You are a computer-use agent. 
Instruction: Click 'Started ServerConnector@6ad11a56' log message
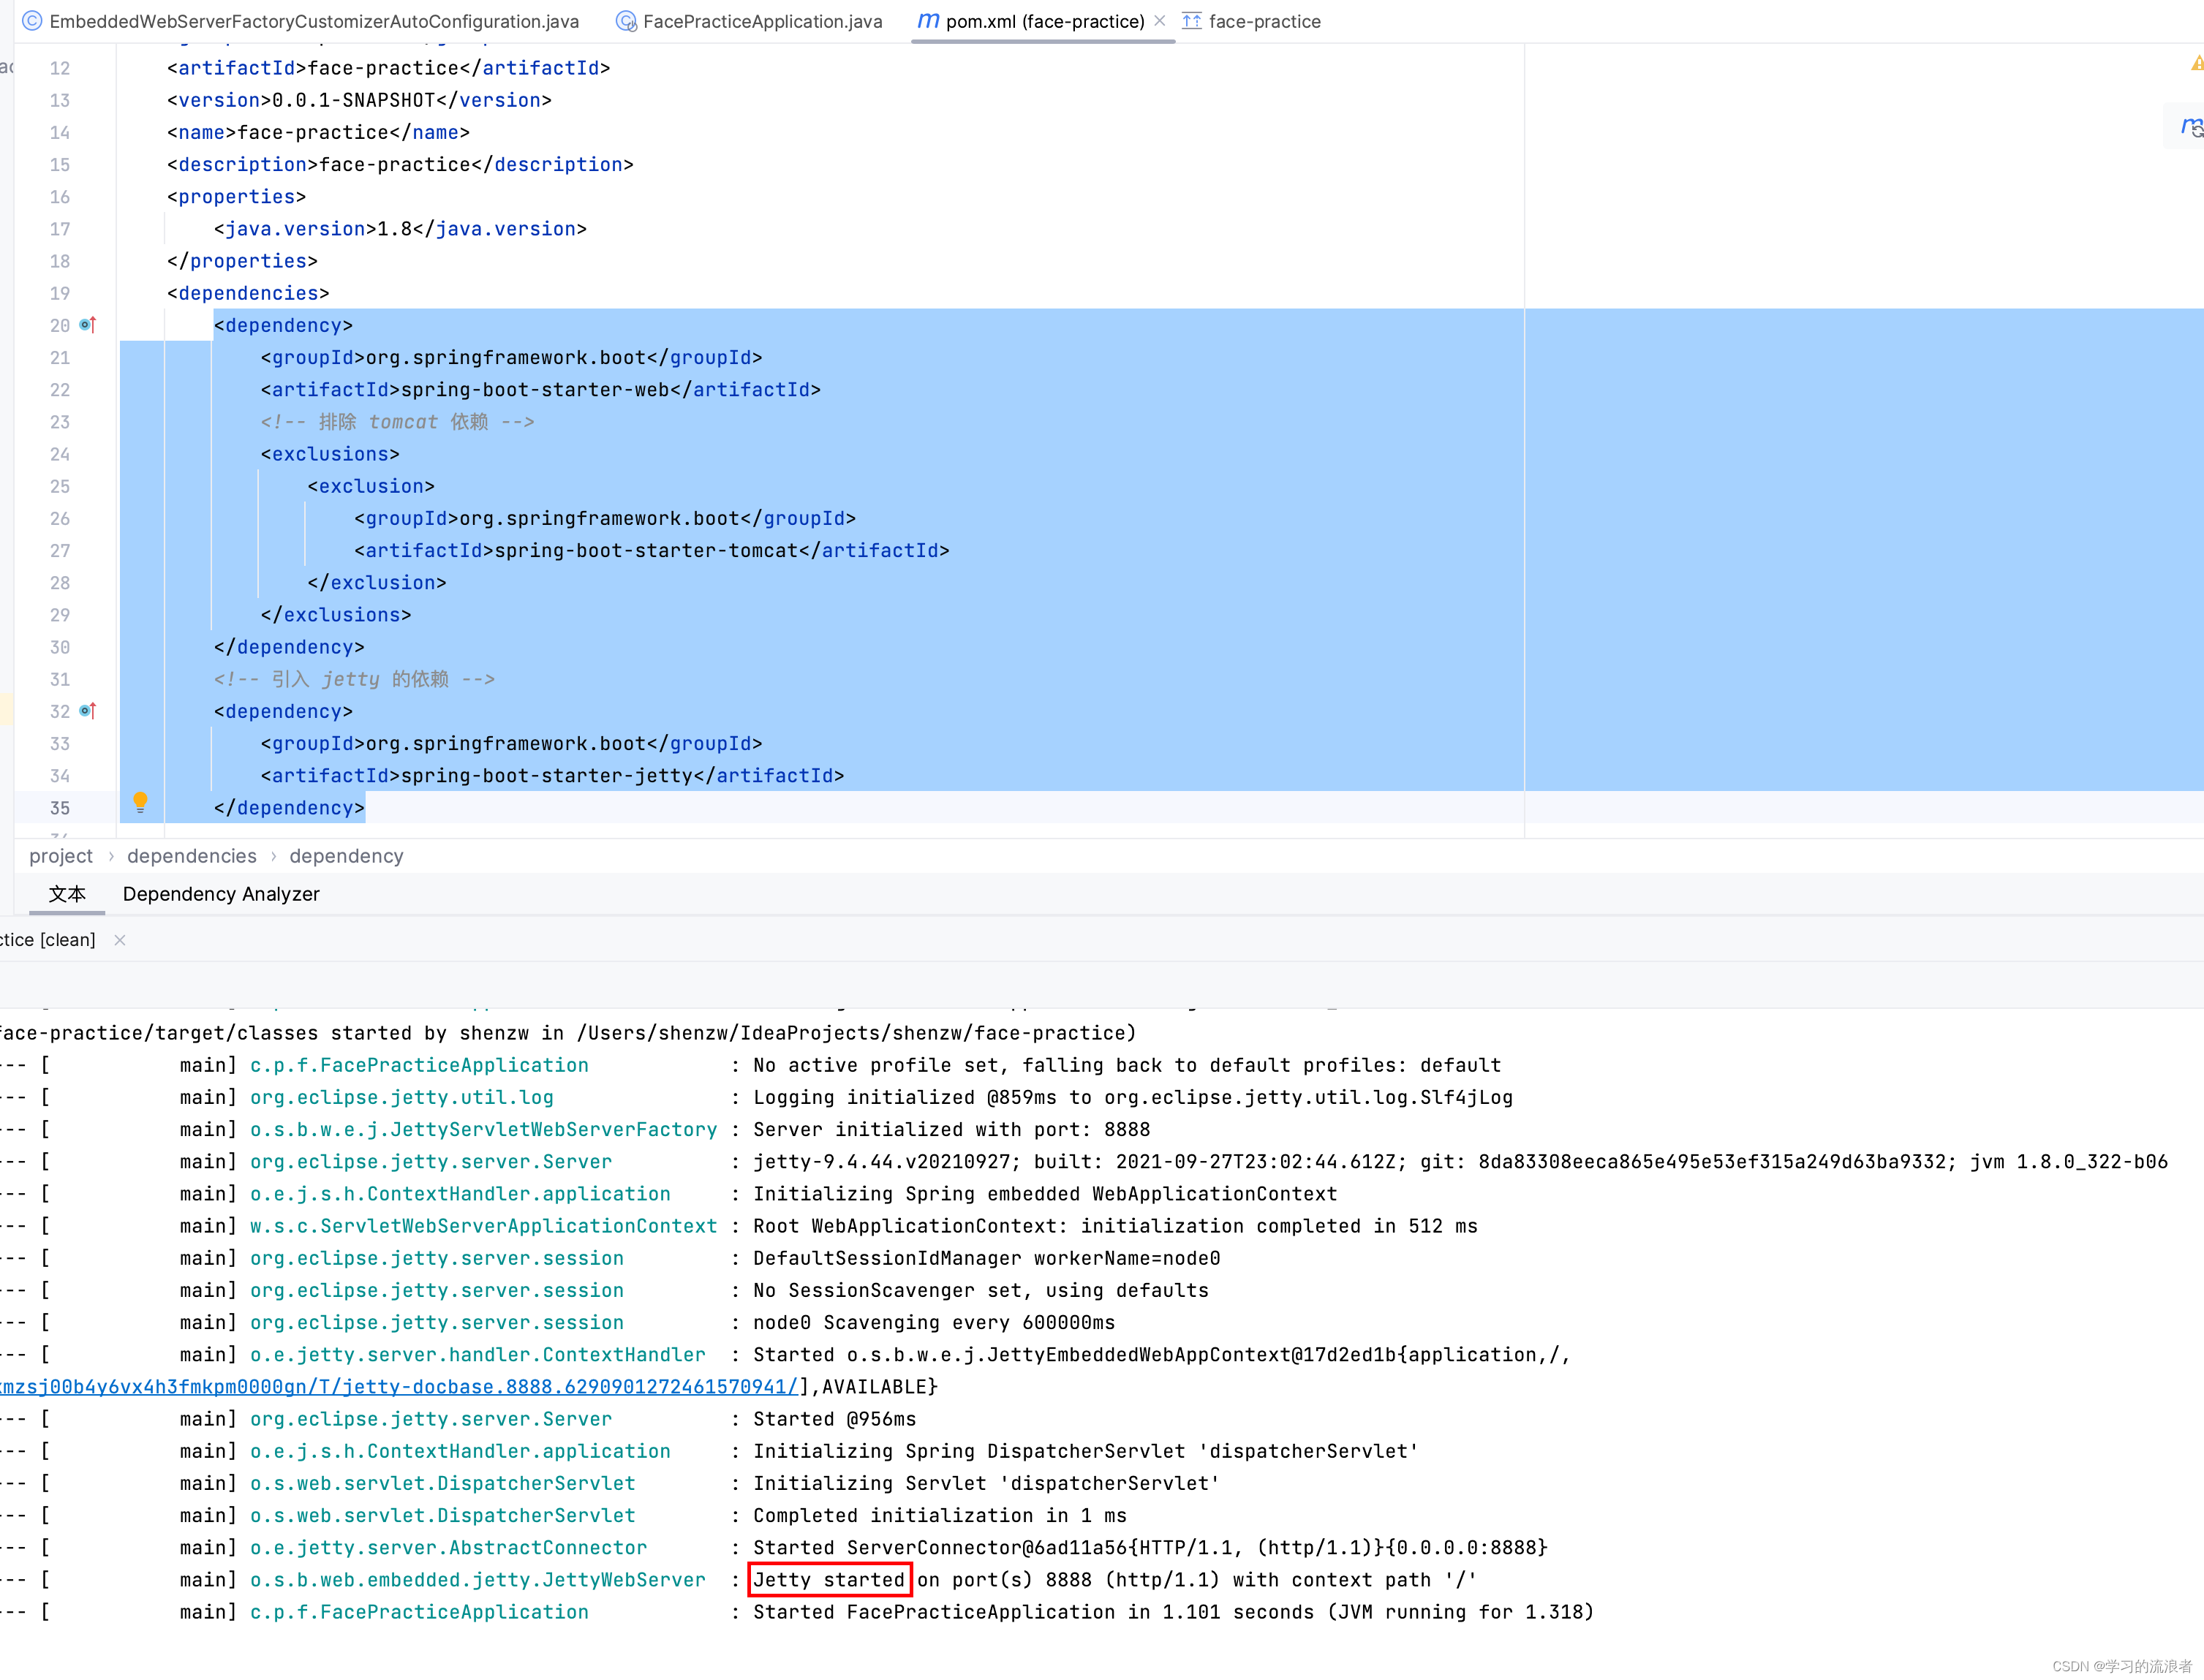tap(1150, 1548)
